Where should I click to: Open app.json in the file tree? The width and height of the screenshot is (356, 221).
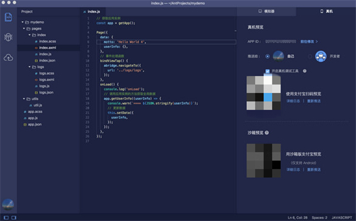point(34,125)
